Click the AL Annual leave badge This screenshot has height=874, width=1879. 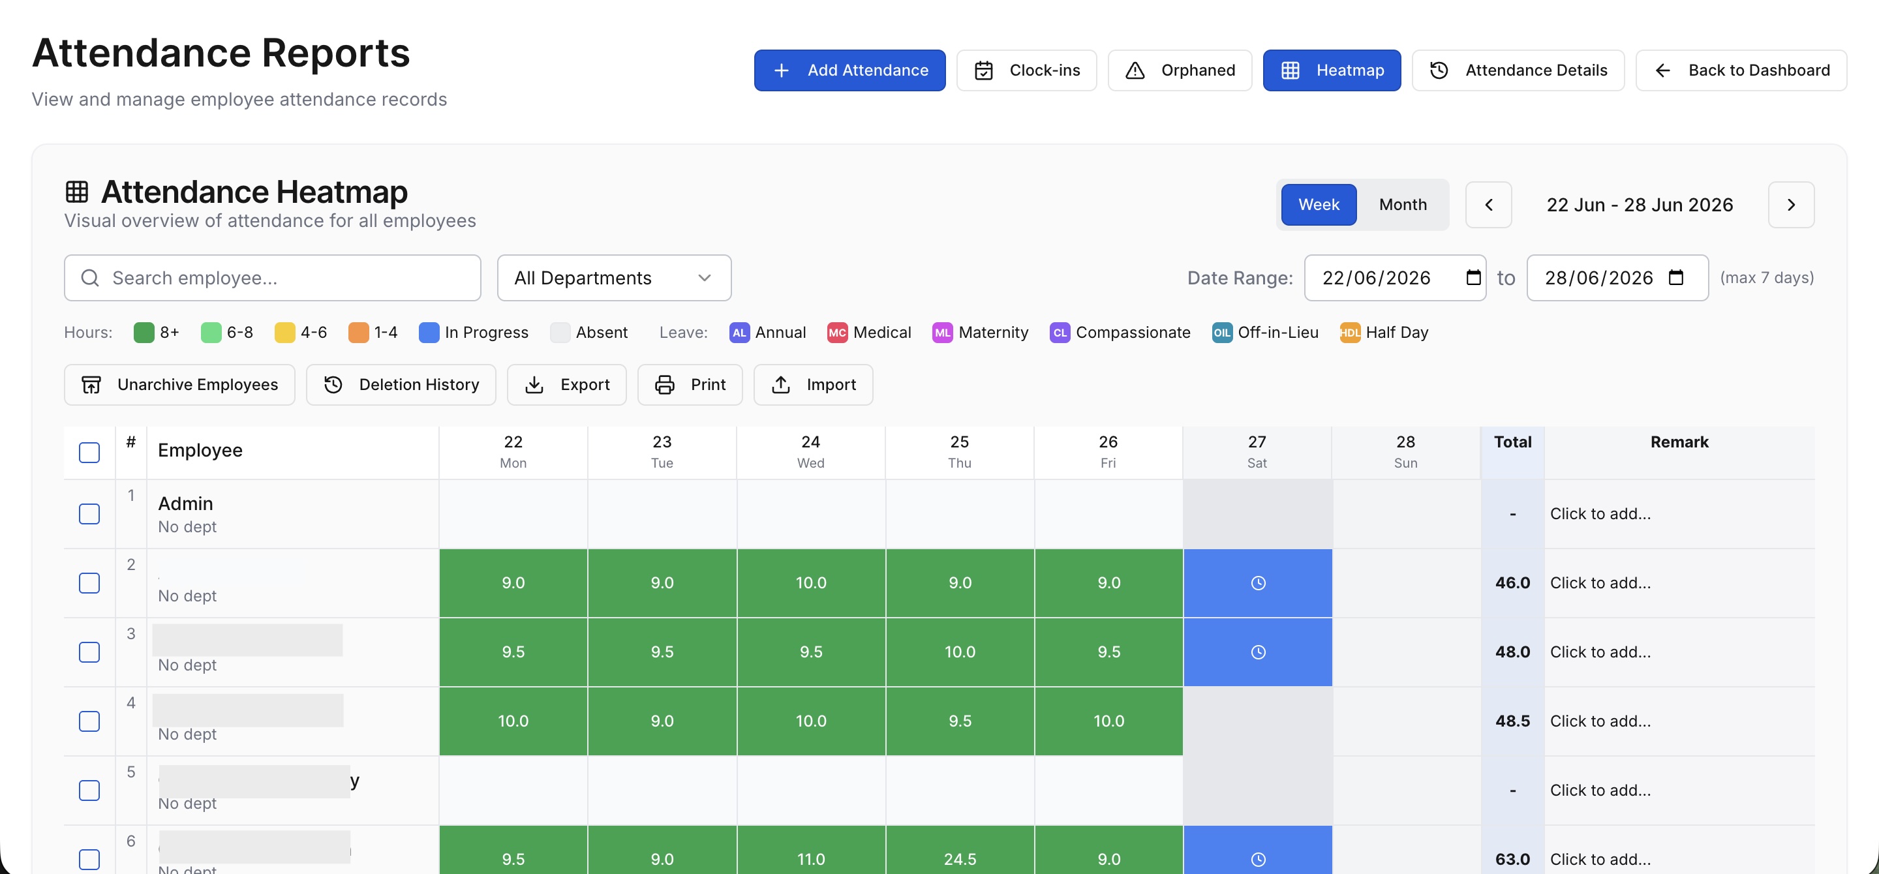click(739, 333)
